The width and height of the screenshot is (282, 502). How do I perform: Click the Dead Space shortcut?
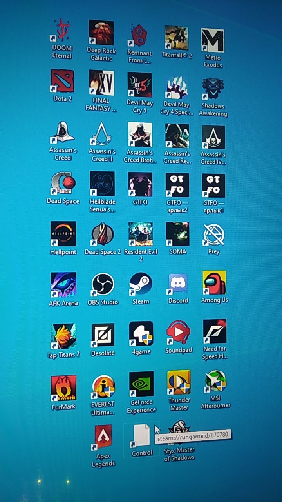(x=63, y=183)
